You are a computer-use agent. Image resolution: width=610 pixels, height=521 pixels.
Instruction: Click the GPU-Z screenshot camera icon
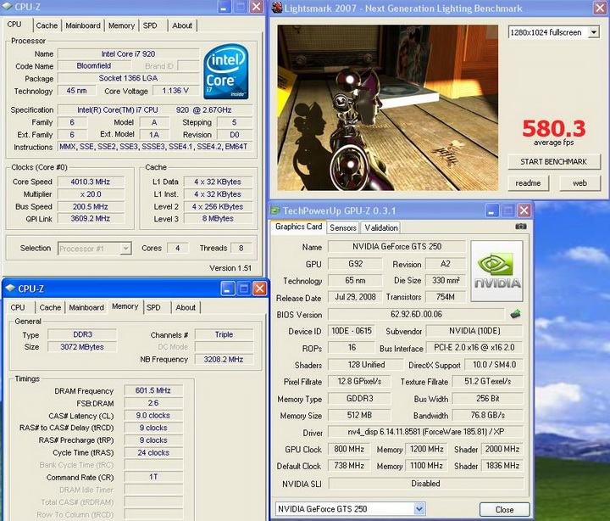(521, 227)
